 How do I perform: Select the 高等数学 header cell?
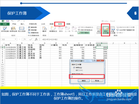click(x=79, y=45)
